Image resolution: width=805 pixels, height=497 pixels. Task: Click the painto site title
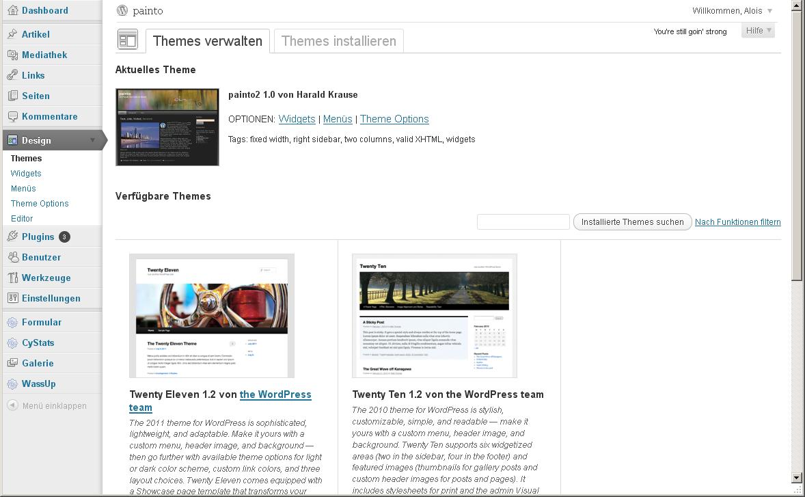coord(148,11)
